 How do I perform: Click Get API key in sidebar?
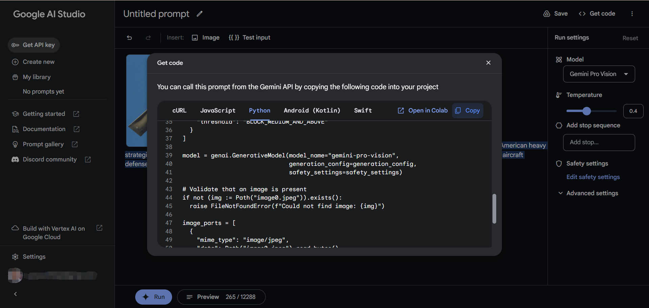(x=33, y=45)
